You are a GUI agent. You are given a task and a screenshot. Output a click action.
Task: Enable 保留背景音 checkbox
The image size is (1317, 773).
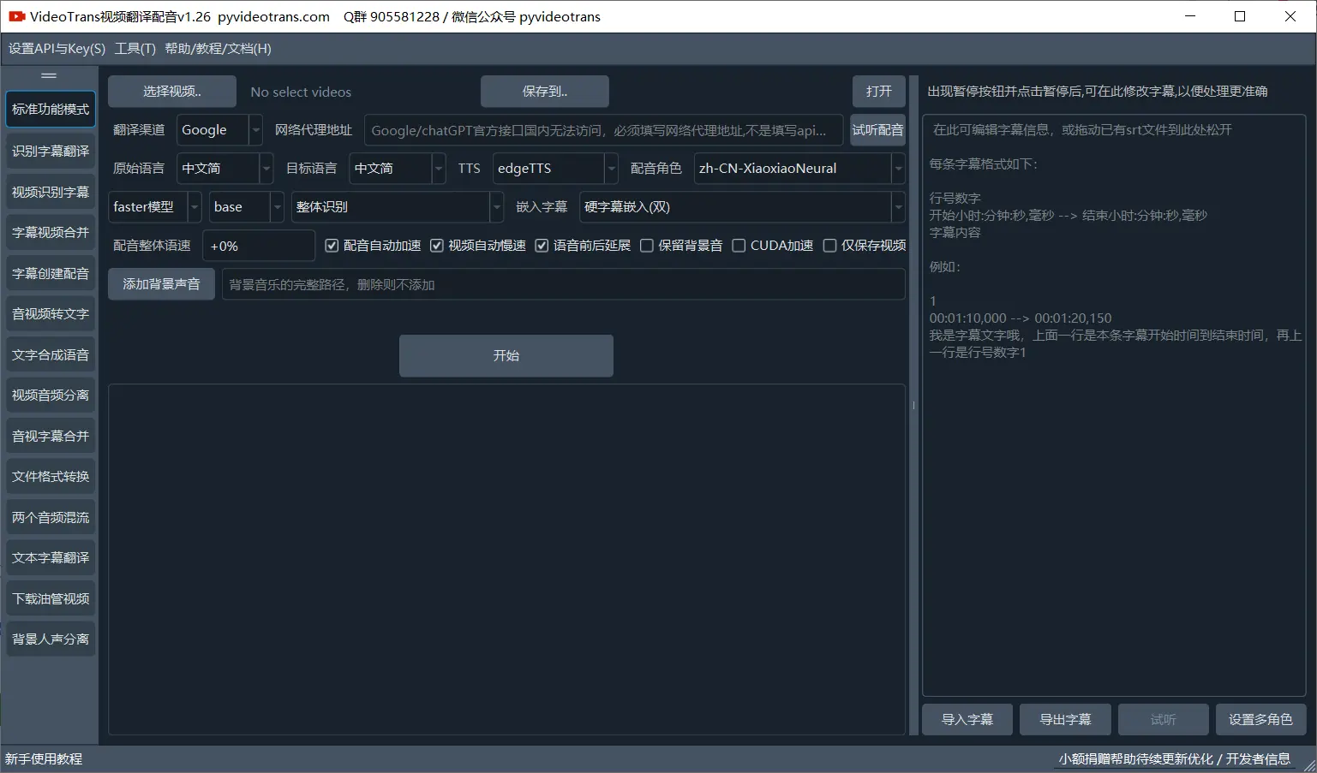point(647,246)
